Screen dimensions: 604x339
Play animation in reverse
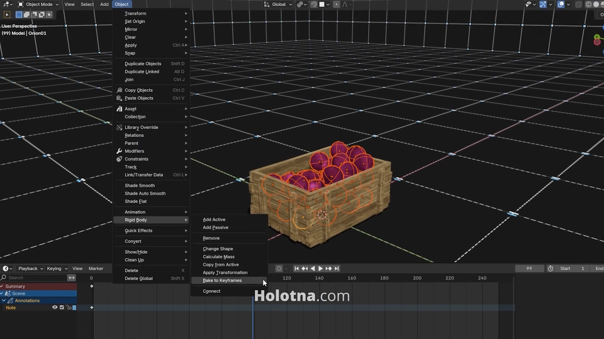(312, 268)
